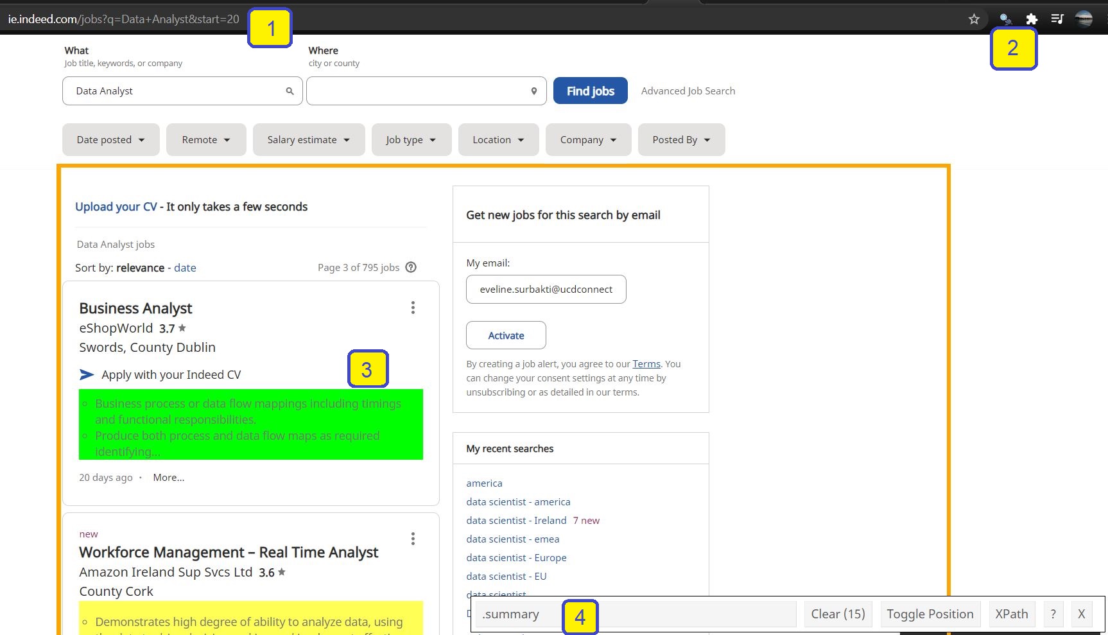
Task: Click the Find jobs button
Action: [591, 91]
